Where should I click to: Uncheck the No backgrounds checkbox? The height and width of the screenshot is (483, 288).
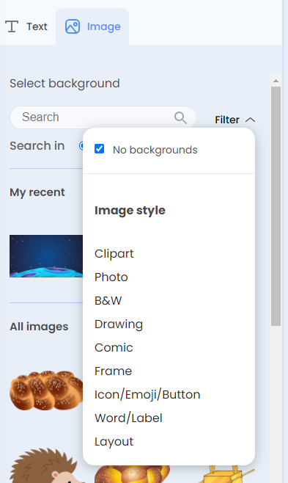99,149
